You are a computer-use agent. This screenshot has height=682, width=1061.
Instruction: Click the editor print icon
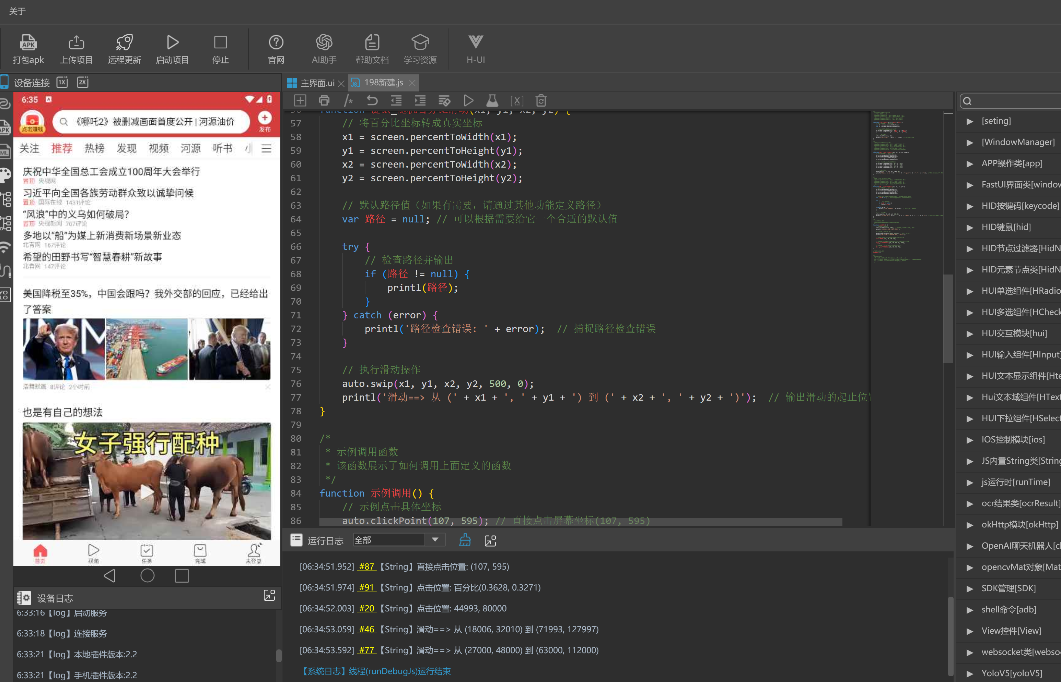pyautogui.click(x=324, y=100)
